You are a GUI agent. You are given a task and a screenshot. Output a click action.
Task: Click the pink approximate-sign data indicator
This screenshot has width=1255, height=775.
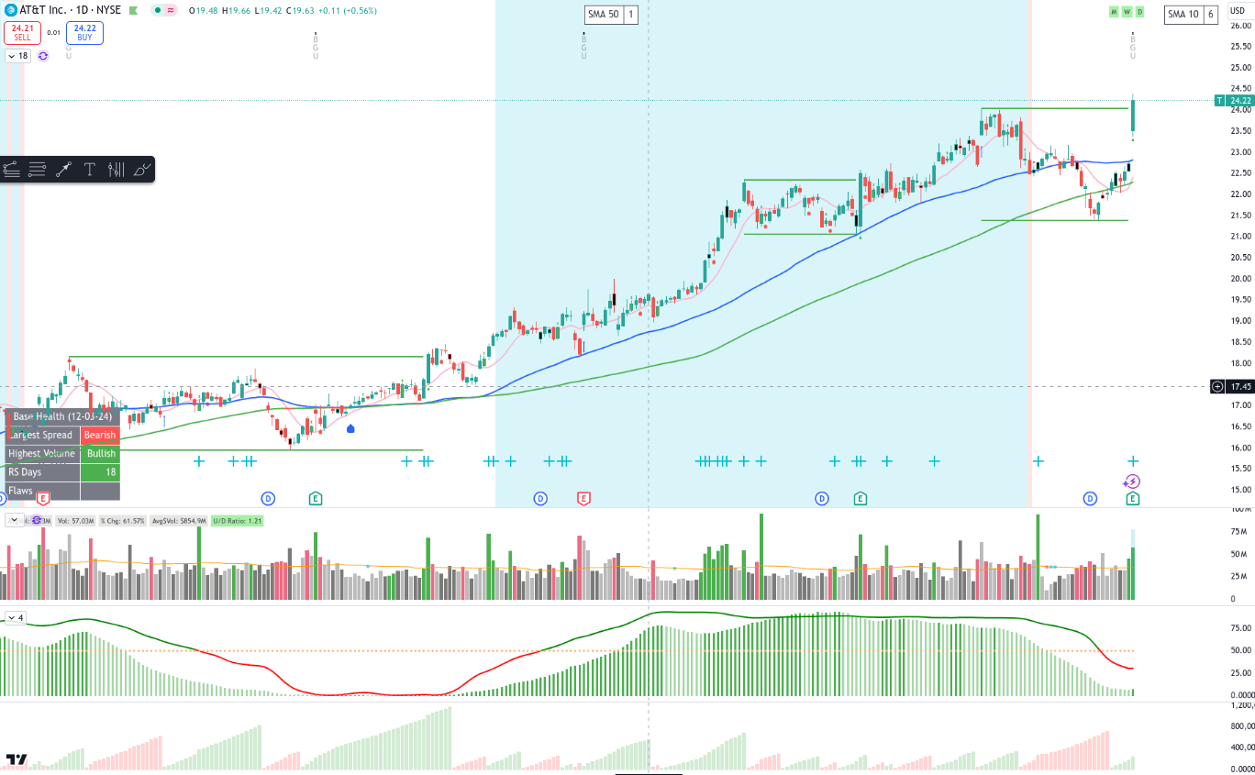pos(171,10)
